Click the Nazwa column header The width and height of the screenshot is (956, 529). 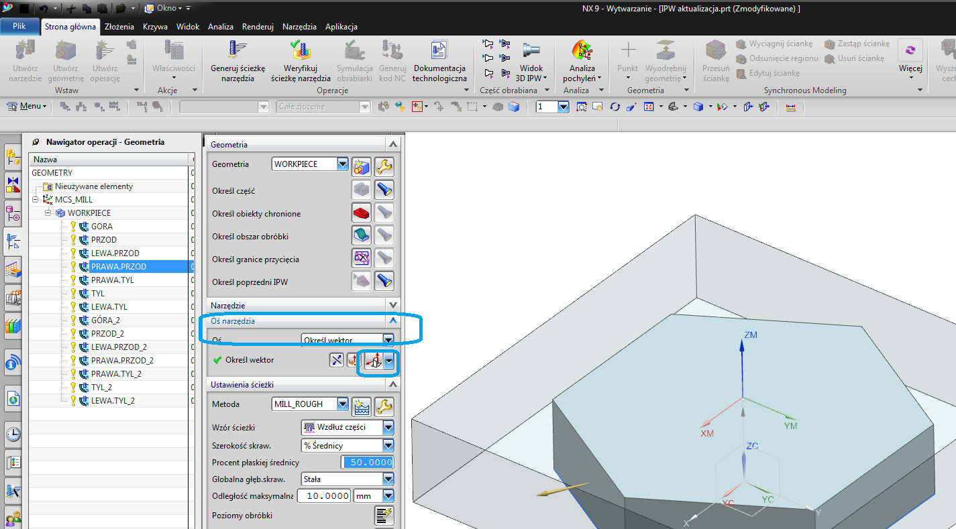tap(109, 160)
